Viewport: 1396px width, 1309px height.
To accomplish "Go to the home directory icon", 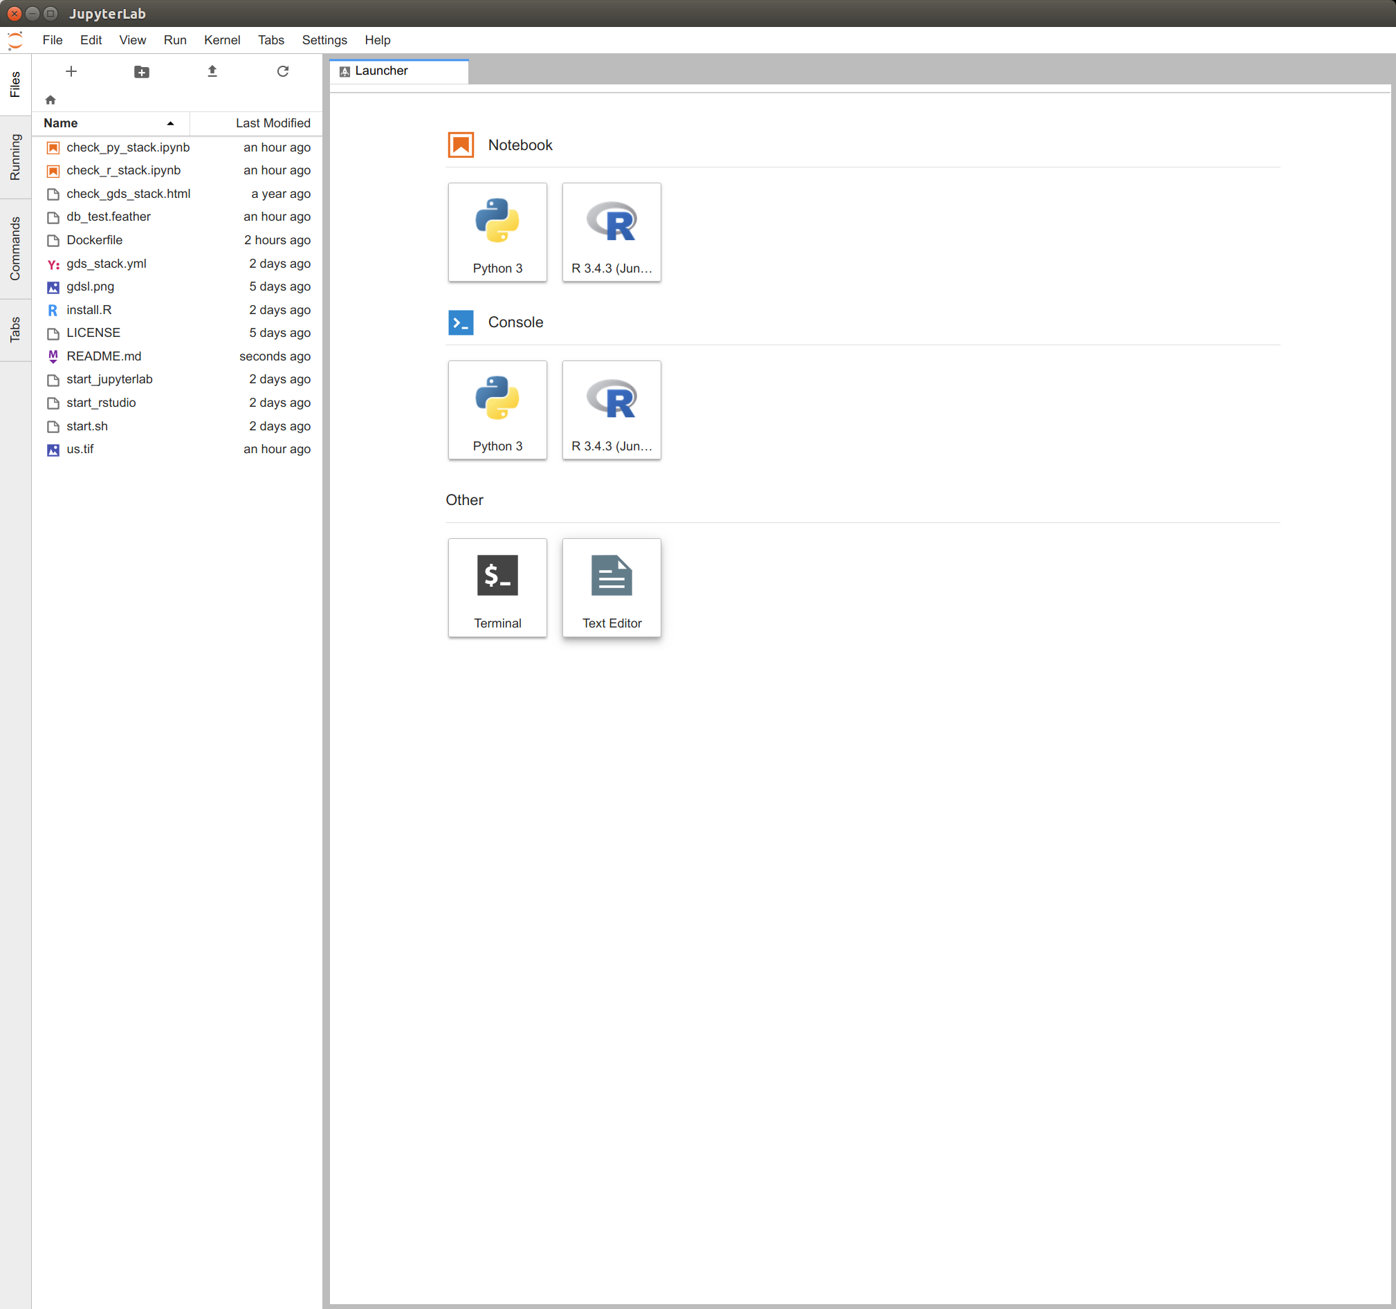I will coord(50,100).
